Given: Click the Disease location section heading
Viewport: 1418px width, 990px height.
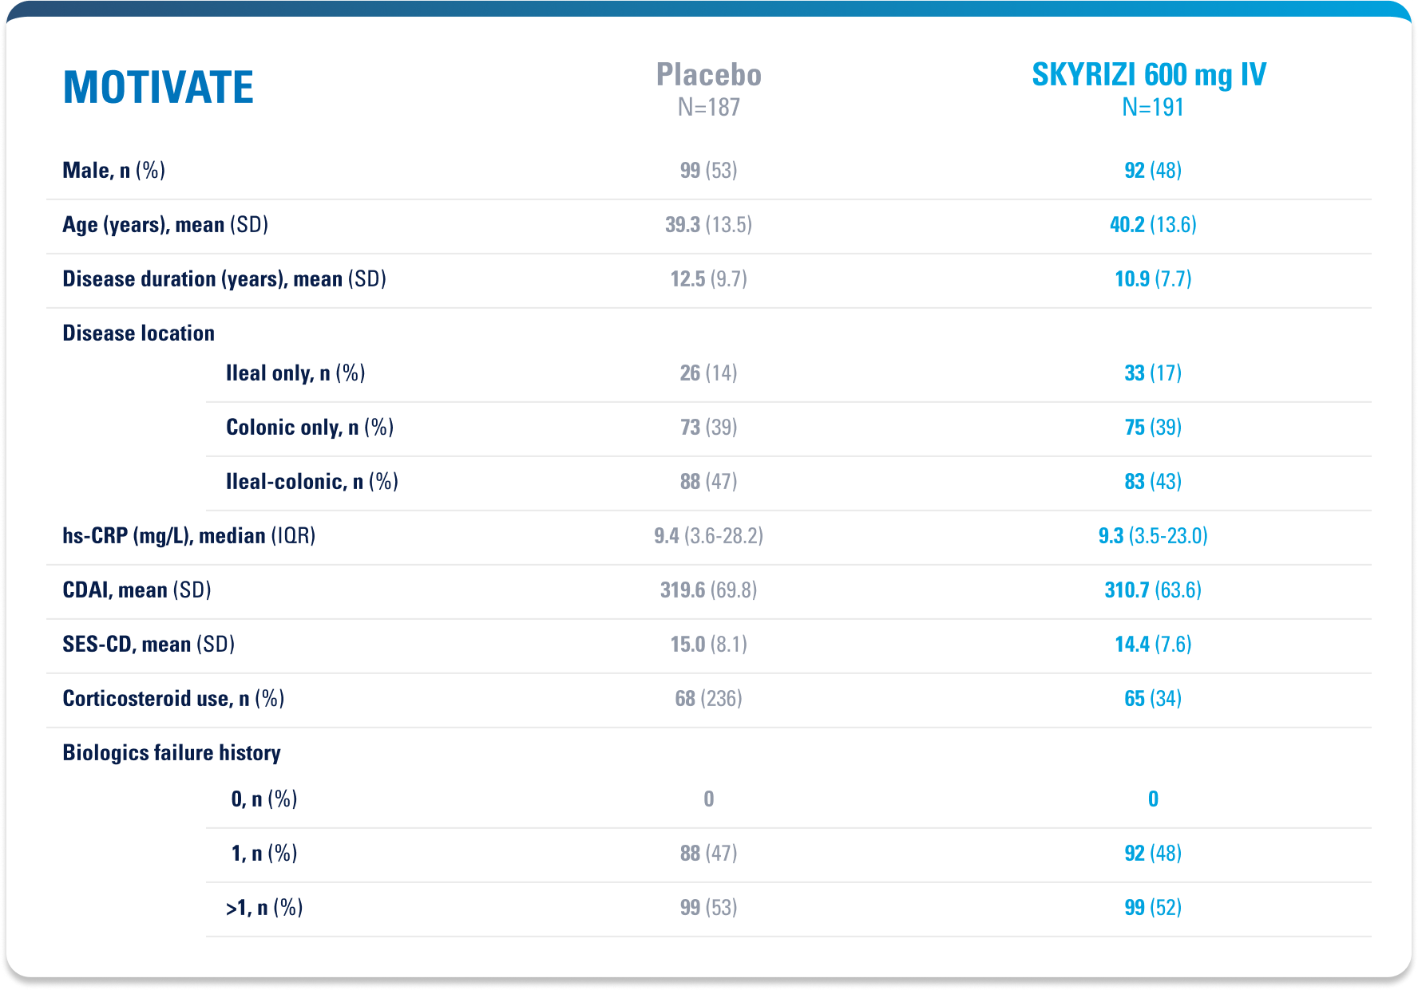Looking at the screenshot, I should (x=138, y=333).
